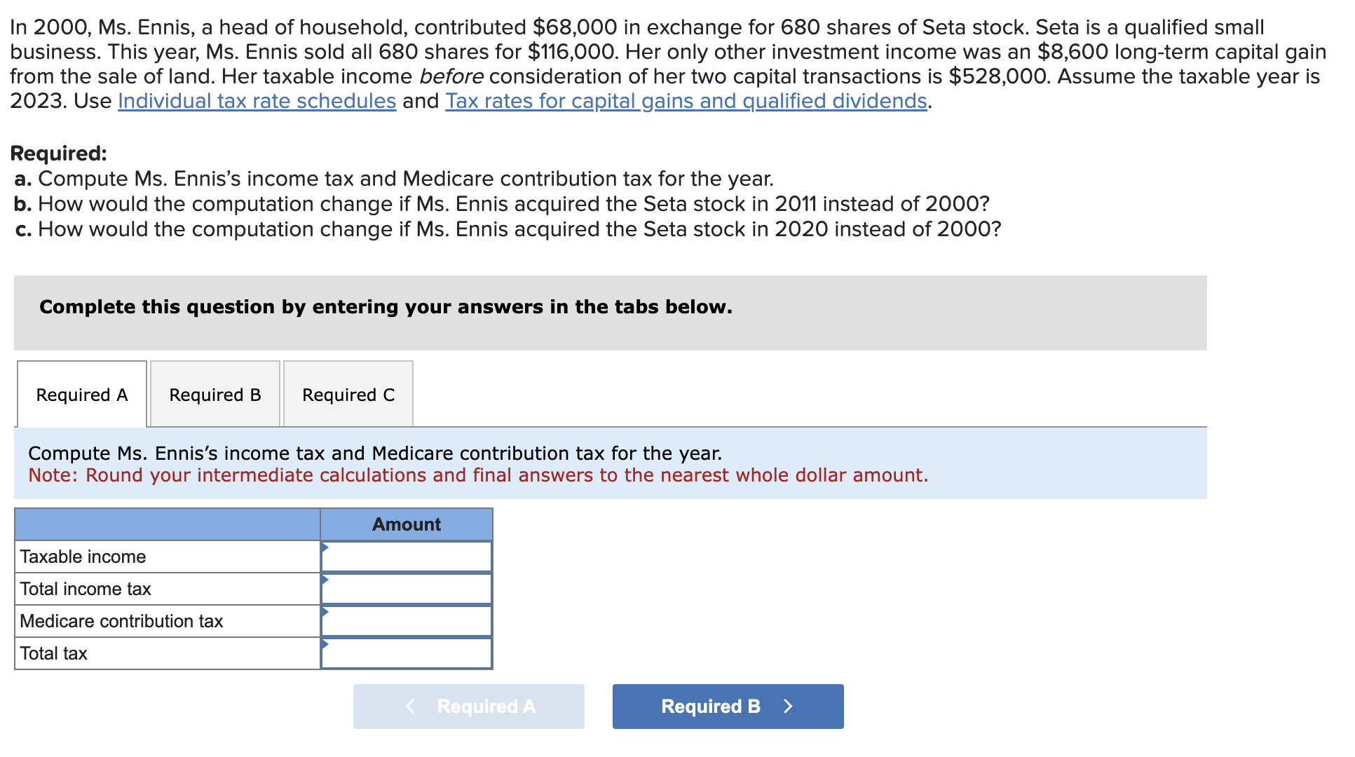Click the blue marker beside Medicare contribution tax
Viewport: 1355px width, 757px height.
[x=325, y=611]
